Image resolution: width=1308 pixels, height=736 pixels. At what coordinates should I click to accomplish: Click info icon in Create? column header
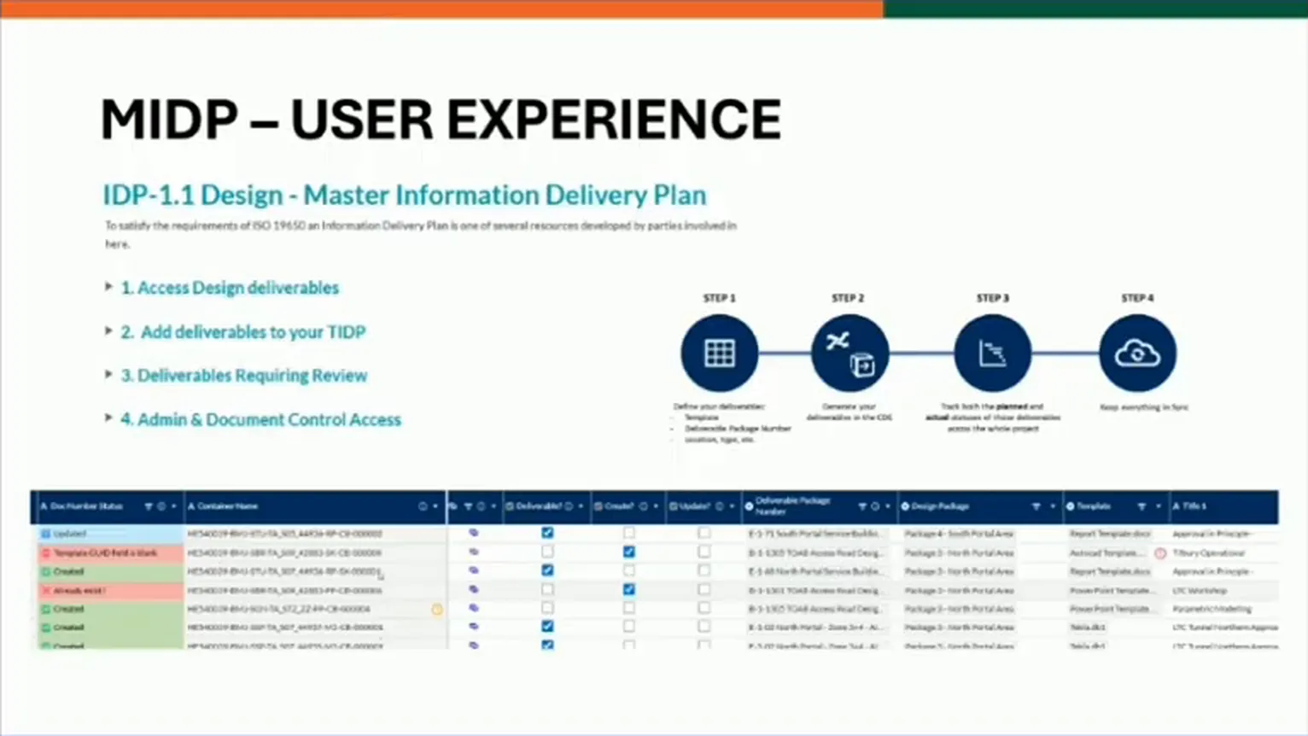[644, 506]
